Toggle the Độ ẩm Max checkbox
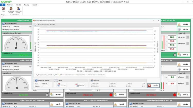Screen dimensions: 193x108 pyautogui.click(x=109, y=84)
